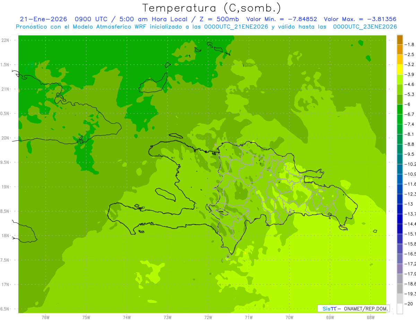This screenshot has height=322, width=416.
Task: Click the "20N" latitude axis label
Action: tap(5, 138)
